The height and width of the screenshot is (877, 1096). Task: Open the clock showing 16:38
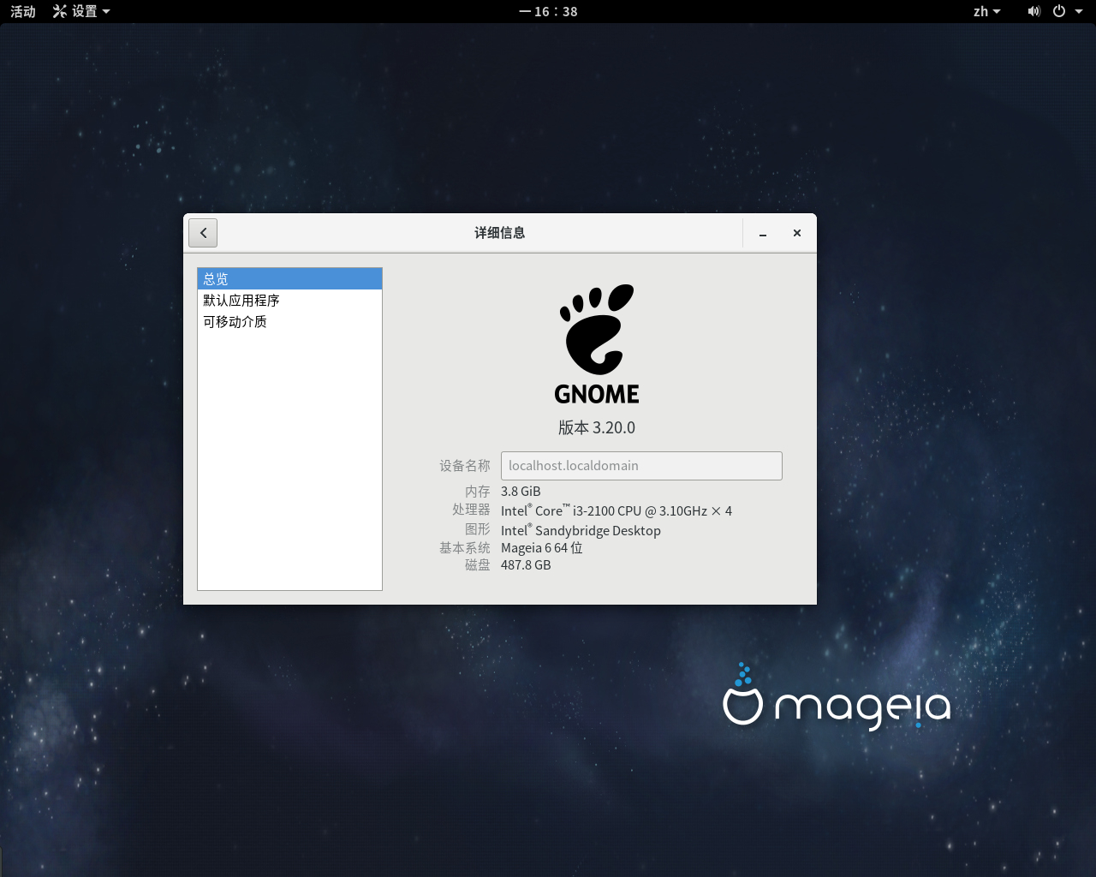pos(548,11)
